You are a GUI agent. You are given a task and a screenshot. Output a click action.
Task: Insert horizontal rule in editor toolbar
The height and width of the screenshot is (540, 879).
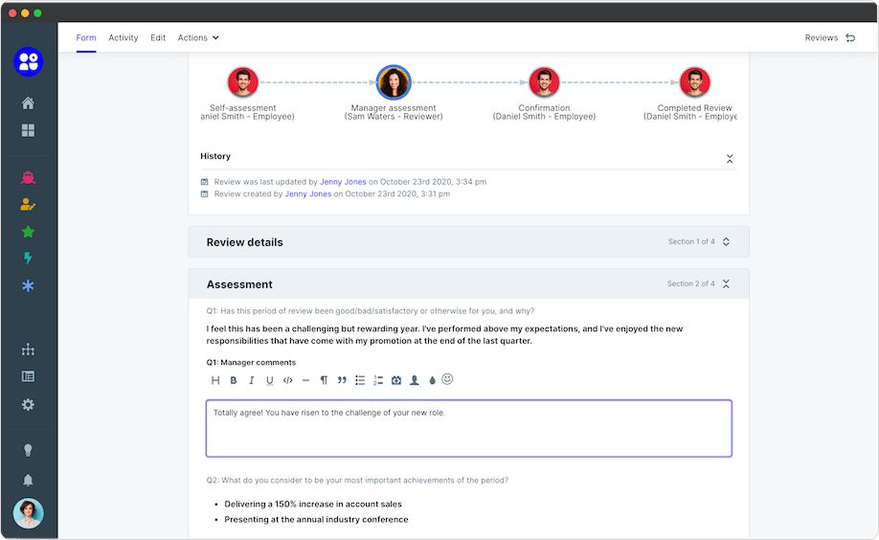(305, 380)
